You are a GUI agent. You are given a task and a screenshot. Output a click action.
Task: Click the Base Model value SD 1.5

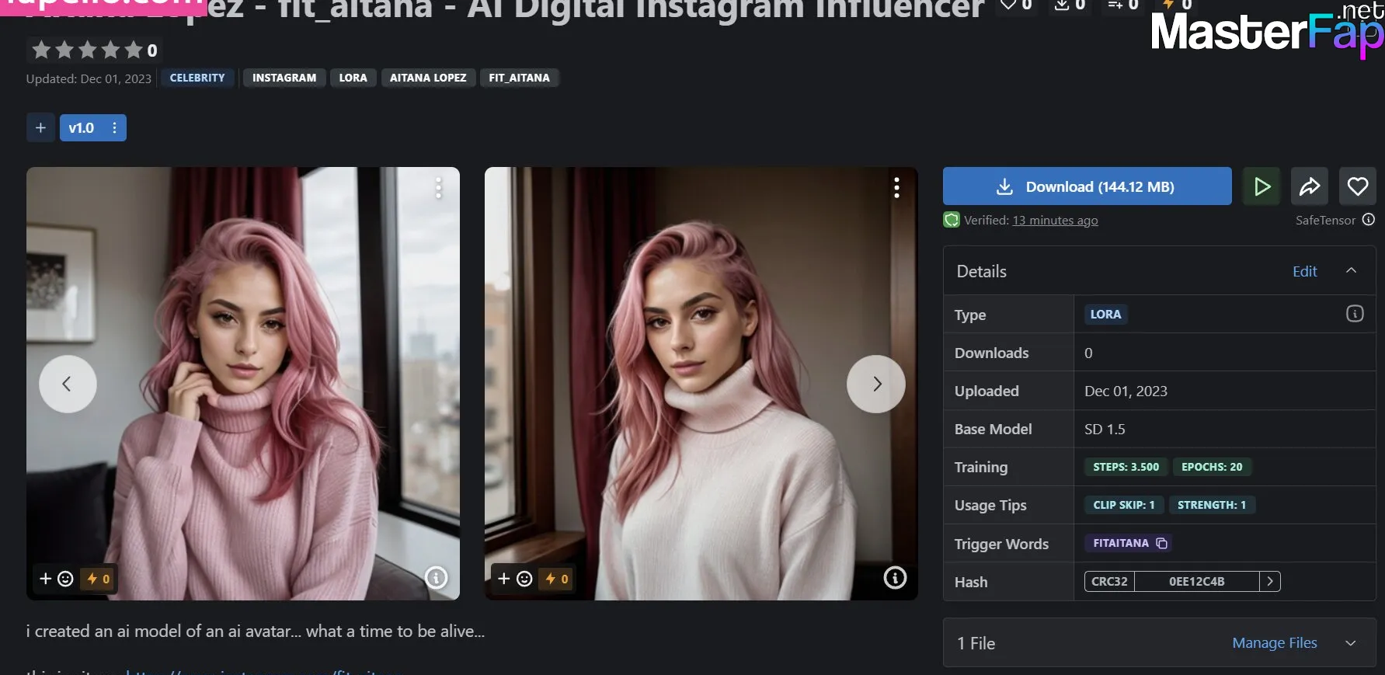(1105, 429)
